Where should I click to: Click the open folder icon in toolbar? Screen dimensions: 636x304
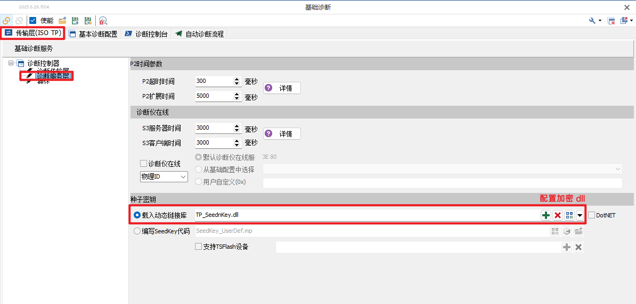[62, 20]
